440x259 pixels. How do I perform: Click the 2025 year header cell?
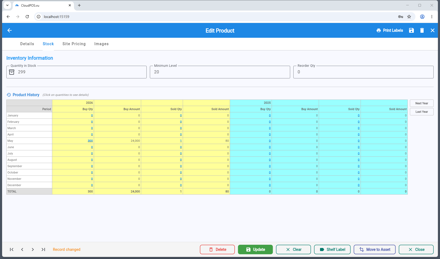pyautogui.click(x=251, y=103)
